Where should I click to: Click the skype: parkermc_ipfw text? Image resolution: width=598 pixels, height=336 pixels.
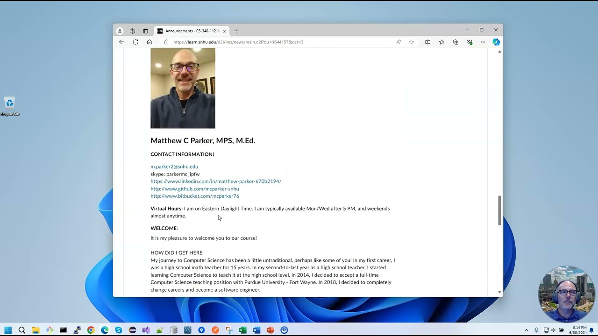click(x=175, y=174)
